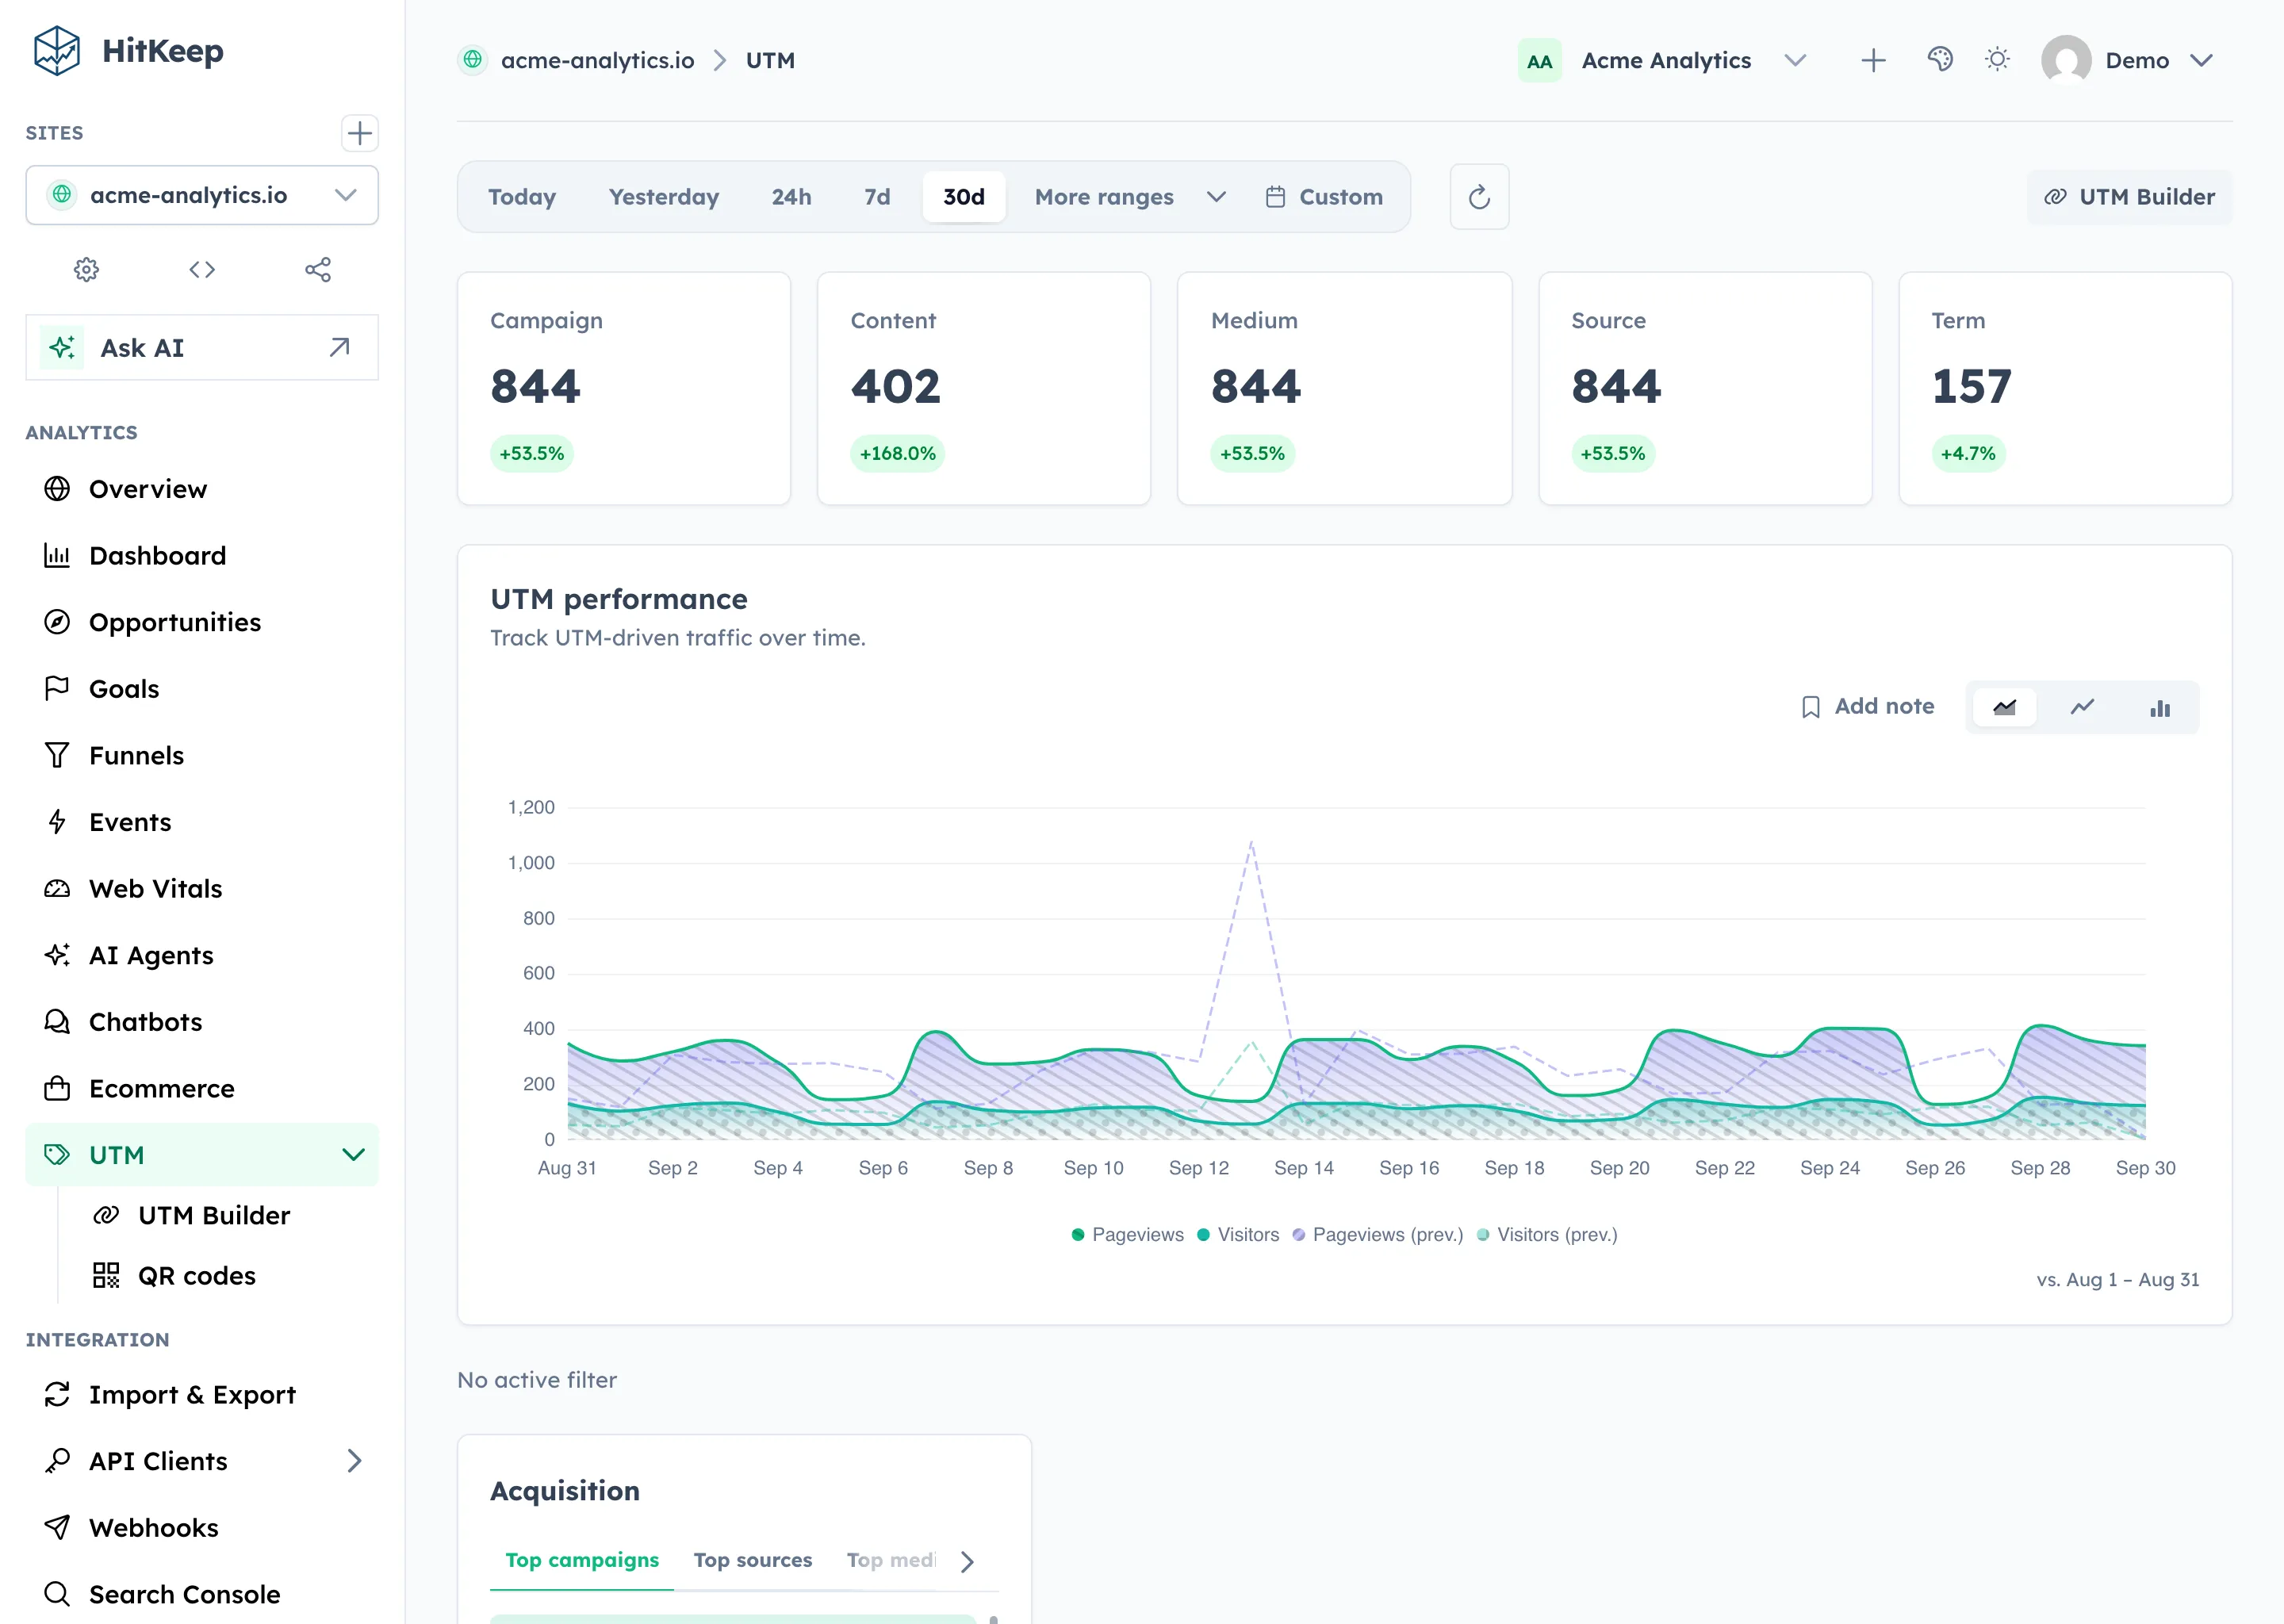Switch to Top sources tab
This screenshot has width=2284, height=1624.
pos(753,1560)
